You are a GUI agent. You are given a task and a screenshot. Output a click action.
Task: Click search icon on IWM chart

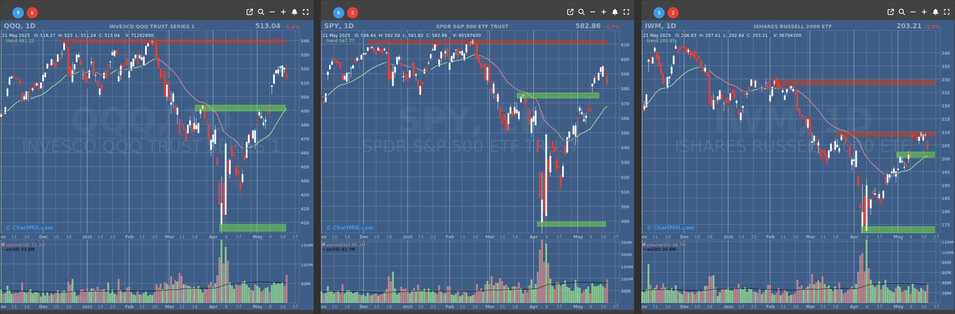902,12
